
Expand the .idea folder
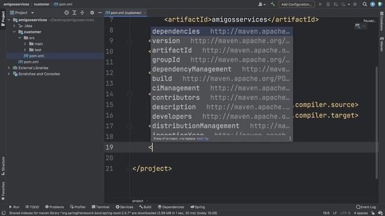14,26
